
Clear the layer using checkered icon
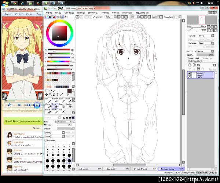click(x=198, y=69)
